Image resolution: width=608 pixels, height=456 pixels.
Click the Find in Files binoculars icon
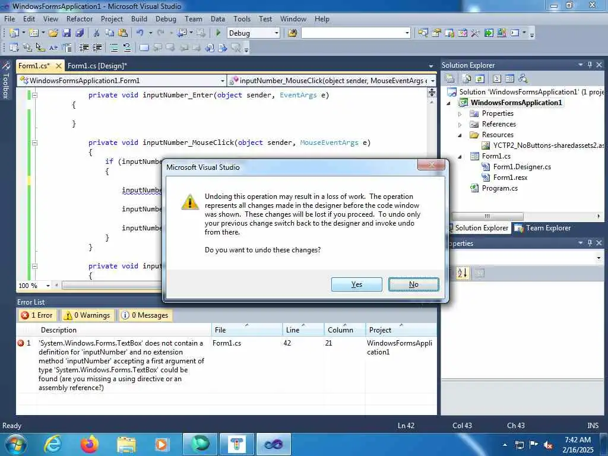[x=293, y=33]
